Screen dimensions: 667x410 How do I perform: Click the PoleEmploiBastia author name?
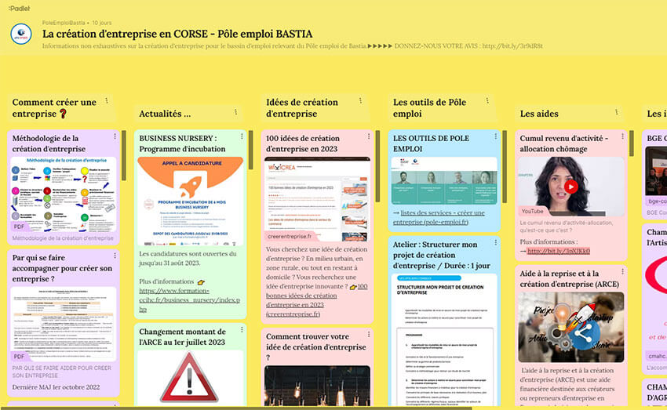coord(64,23)
